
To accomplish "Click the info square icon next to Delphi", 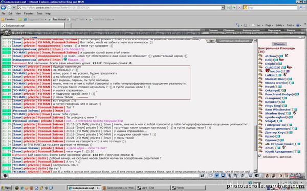I will pos(280,64).
